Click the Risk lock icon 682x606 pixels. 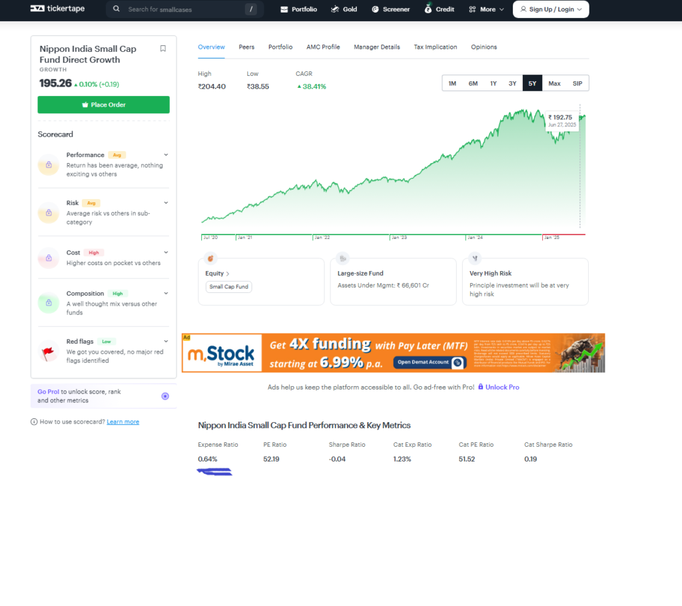coord(49,212)
